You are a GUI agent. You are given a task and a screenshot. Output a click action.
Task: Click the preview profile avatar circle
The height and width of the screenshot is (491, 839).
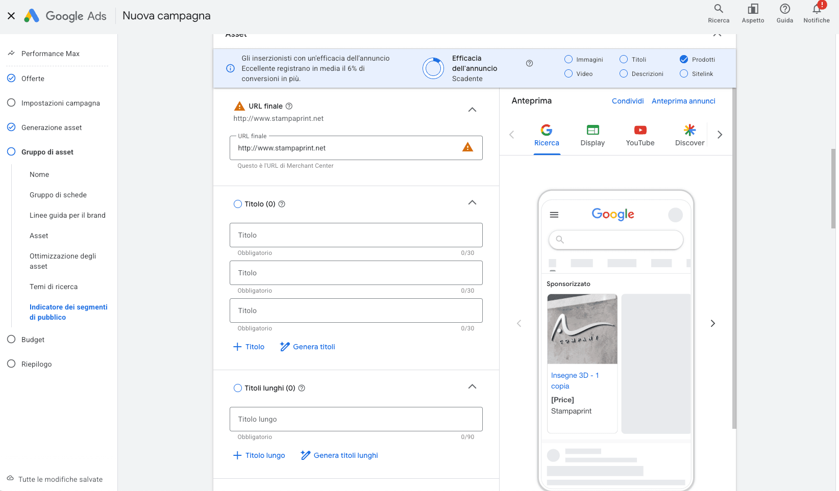(675, 215)
